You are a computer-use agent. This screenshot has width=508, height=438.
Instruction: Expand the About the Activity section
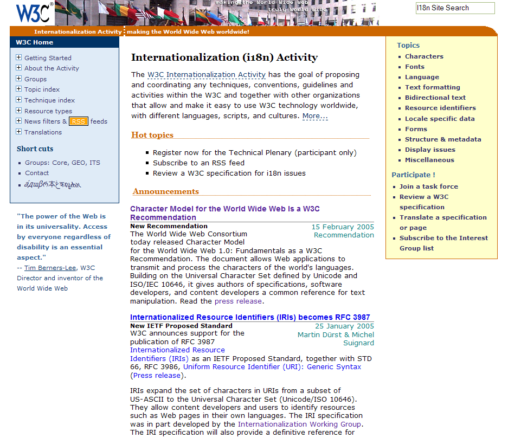pyautogui.click(x=19, y=68)
